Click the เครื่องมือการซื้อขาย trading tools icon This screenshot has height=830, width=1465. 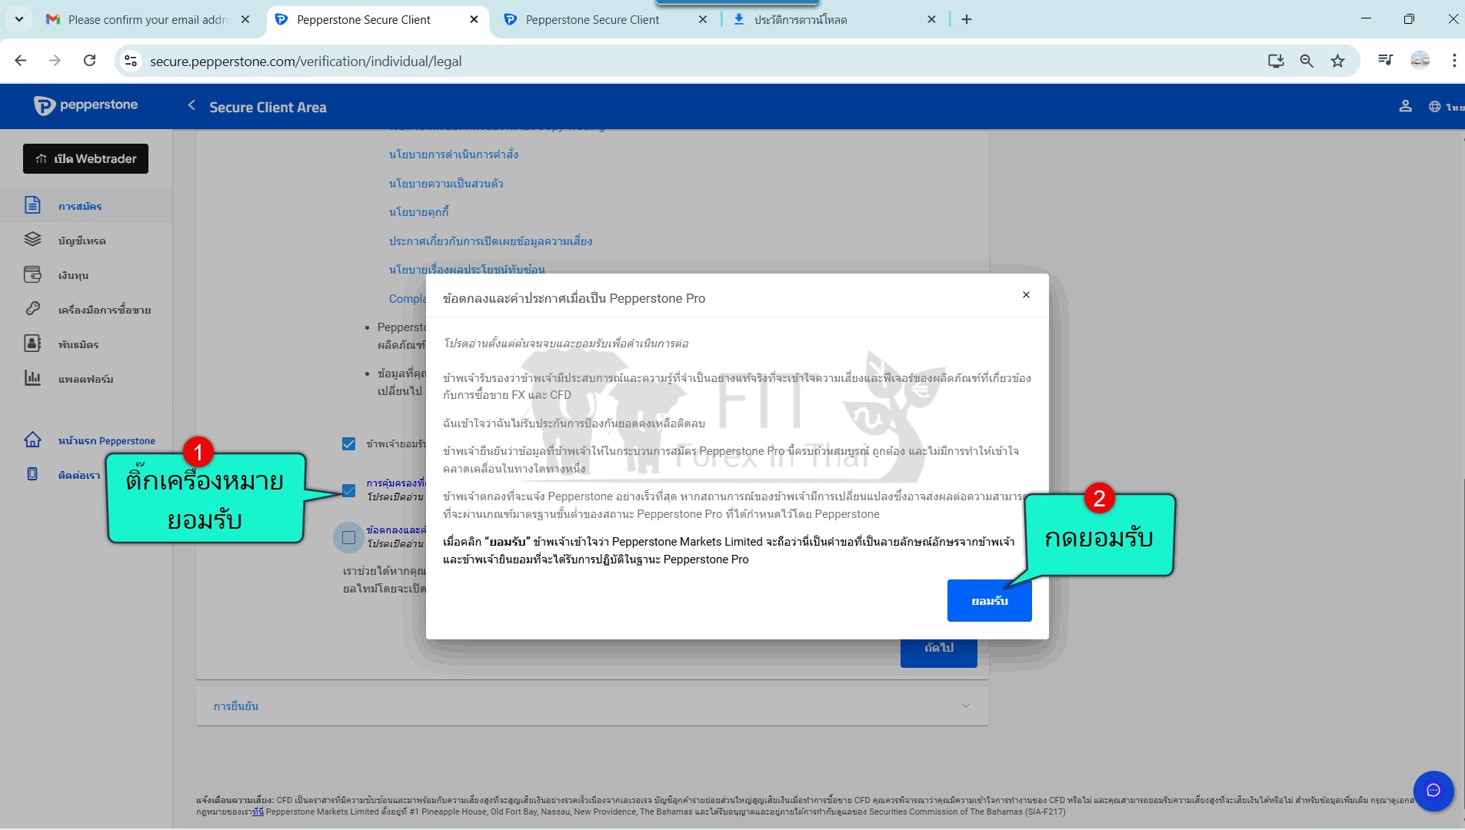(x=32, y=309)
